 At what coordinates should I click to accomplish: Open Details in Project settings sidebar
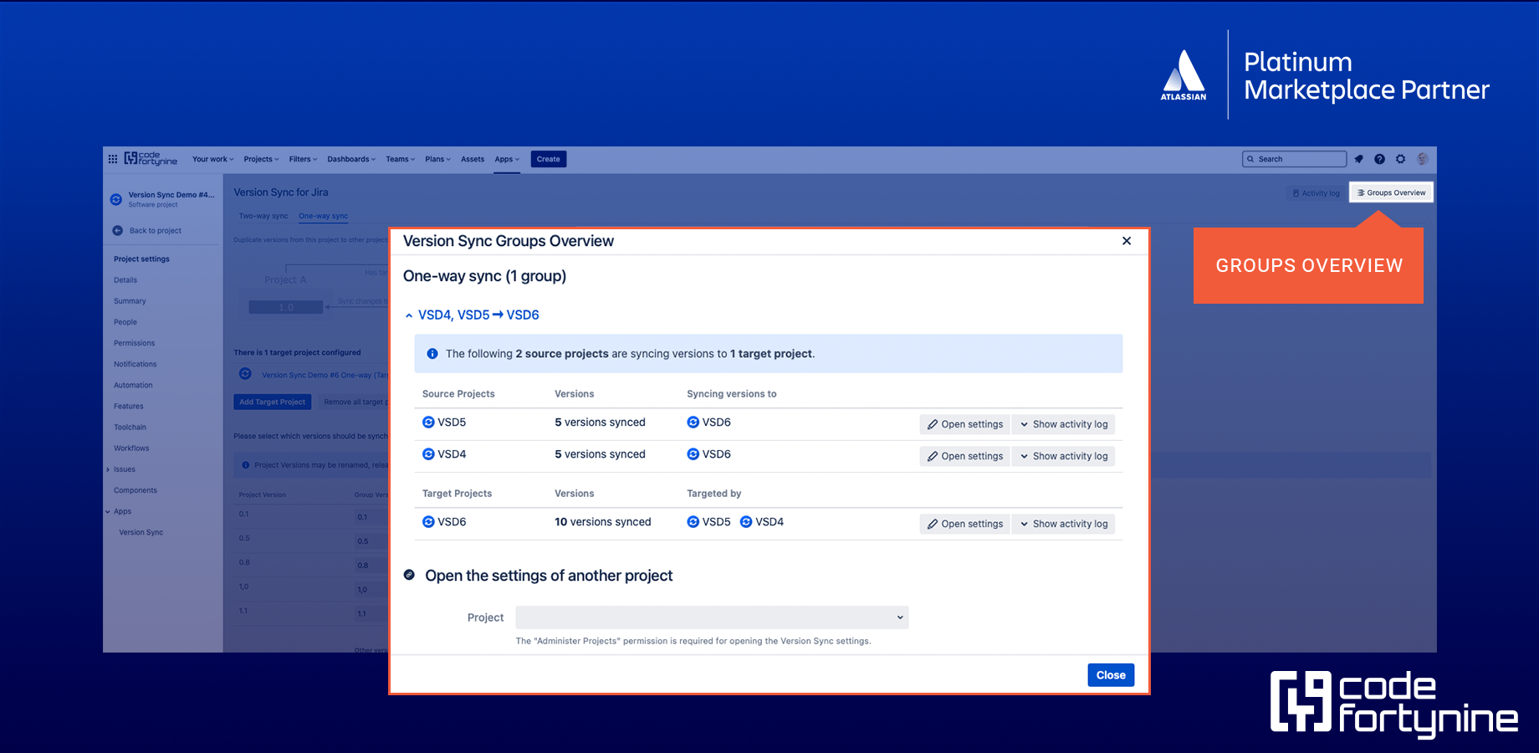[x=125, y=280]
